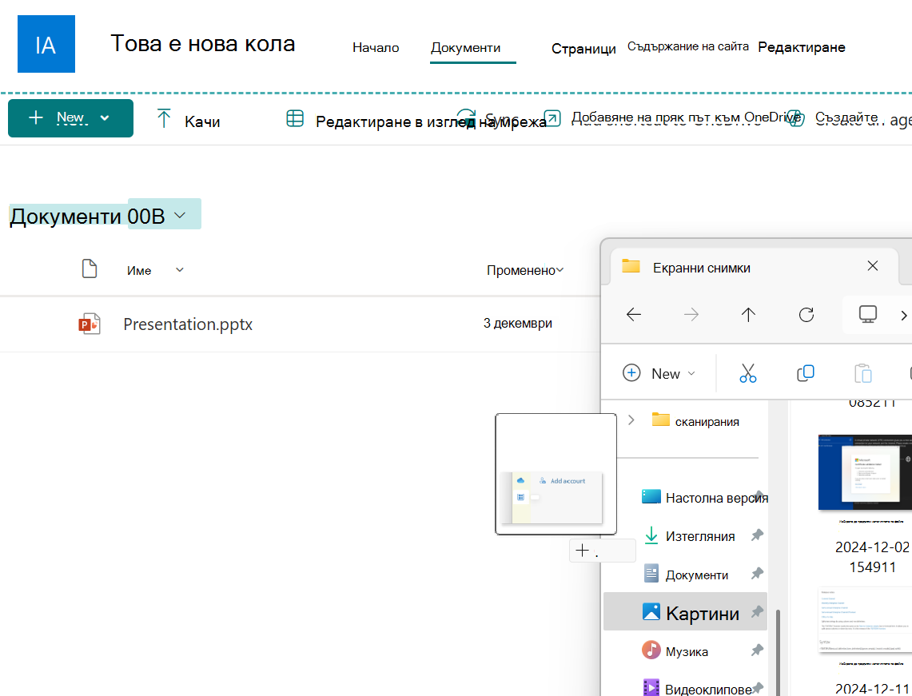912x696 pixels.
Task: Unpin Картини using its pin icon
Action: 757,611
